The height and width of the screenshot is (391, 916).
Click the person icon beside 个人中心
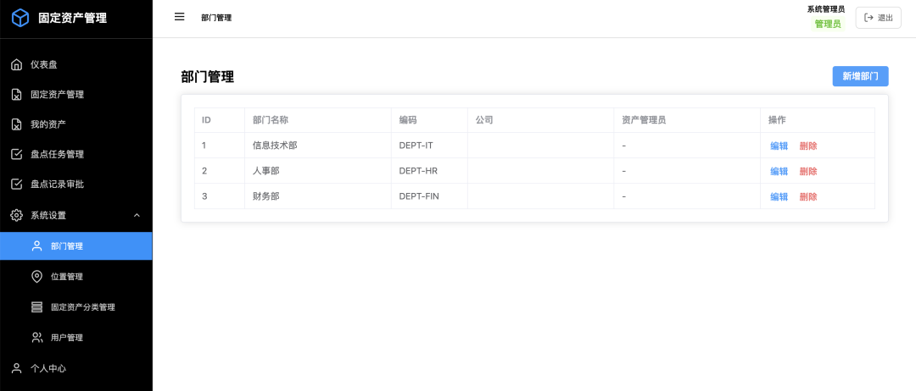(17, 367)
